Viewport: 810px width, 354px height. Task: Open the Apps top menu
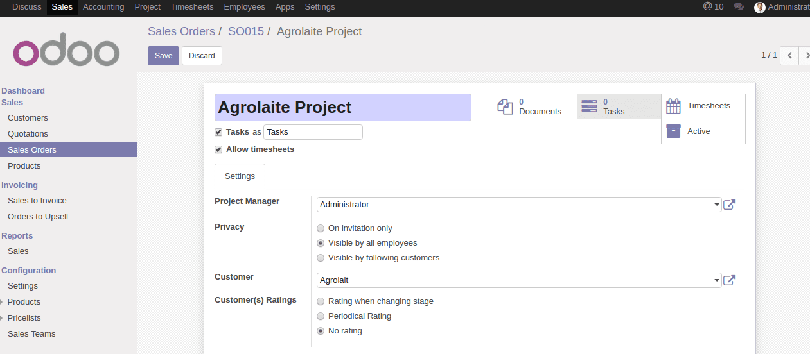click(285, 7)
